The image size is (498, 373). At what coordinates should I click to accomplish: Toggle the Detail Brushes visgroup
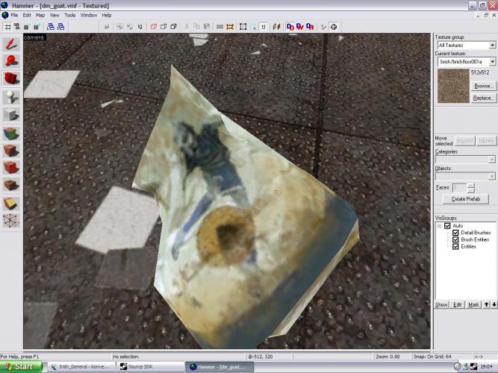456,233
